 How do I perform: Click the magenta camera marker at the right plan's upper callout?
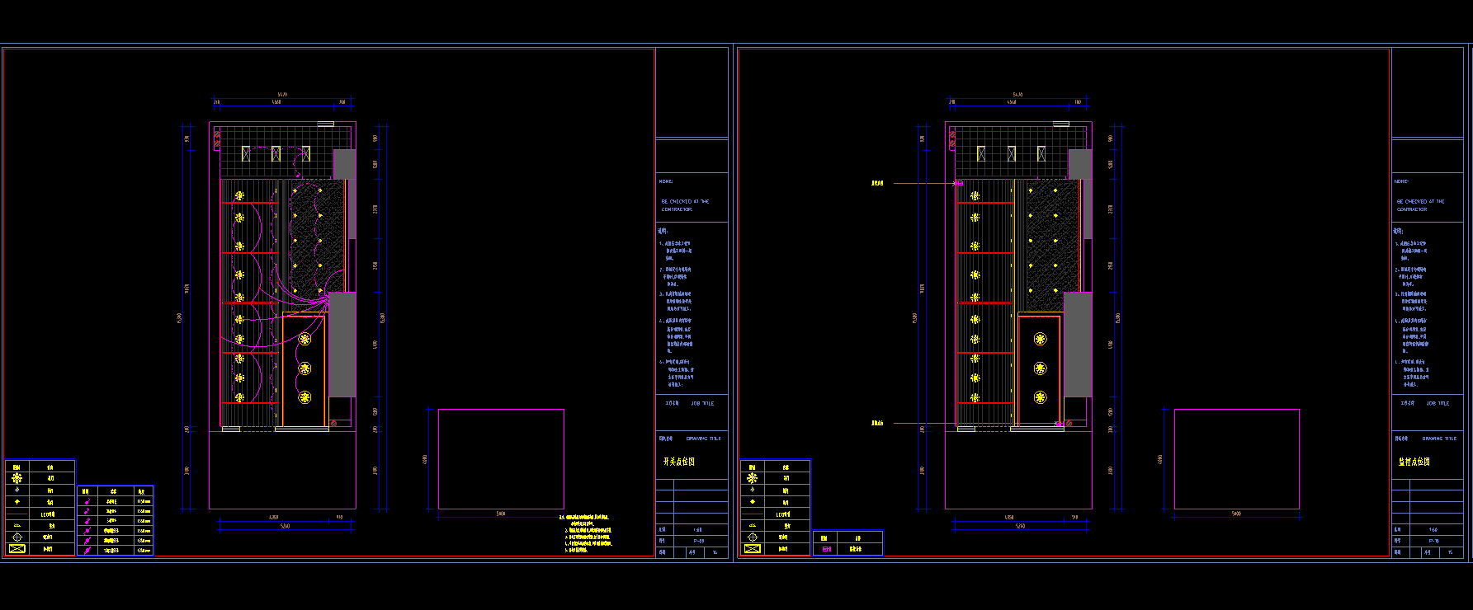point(959,183)
